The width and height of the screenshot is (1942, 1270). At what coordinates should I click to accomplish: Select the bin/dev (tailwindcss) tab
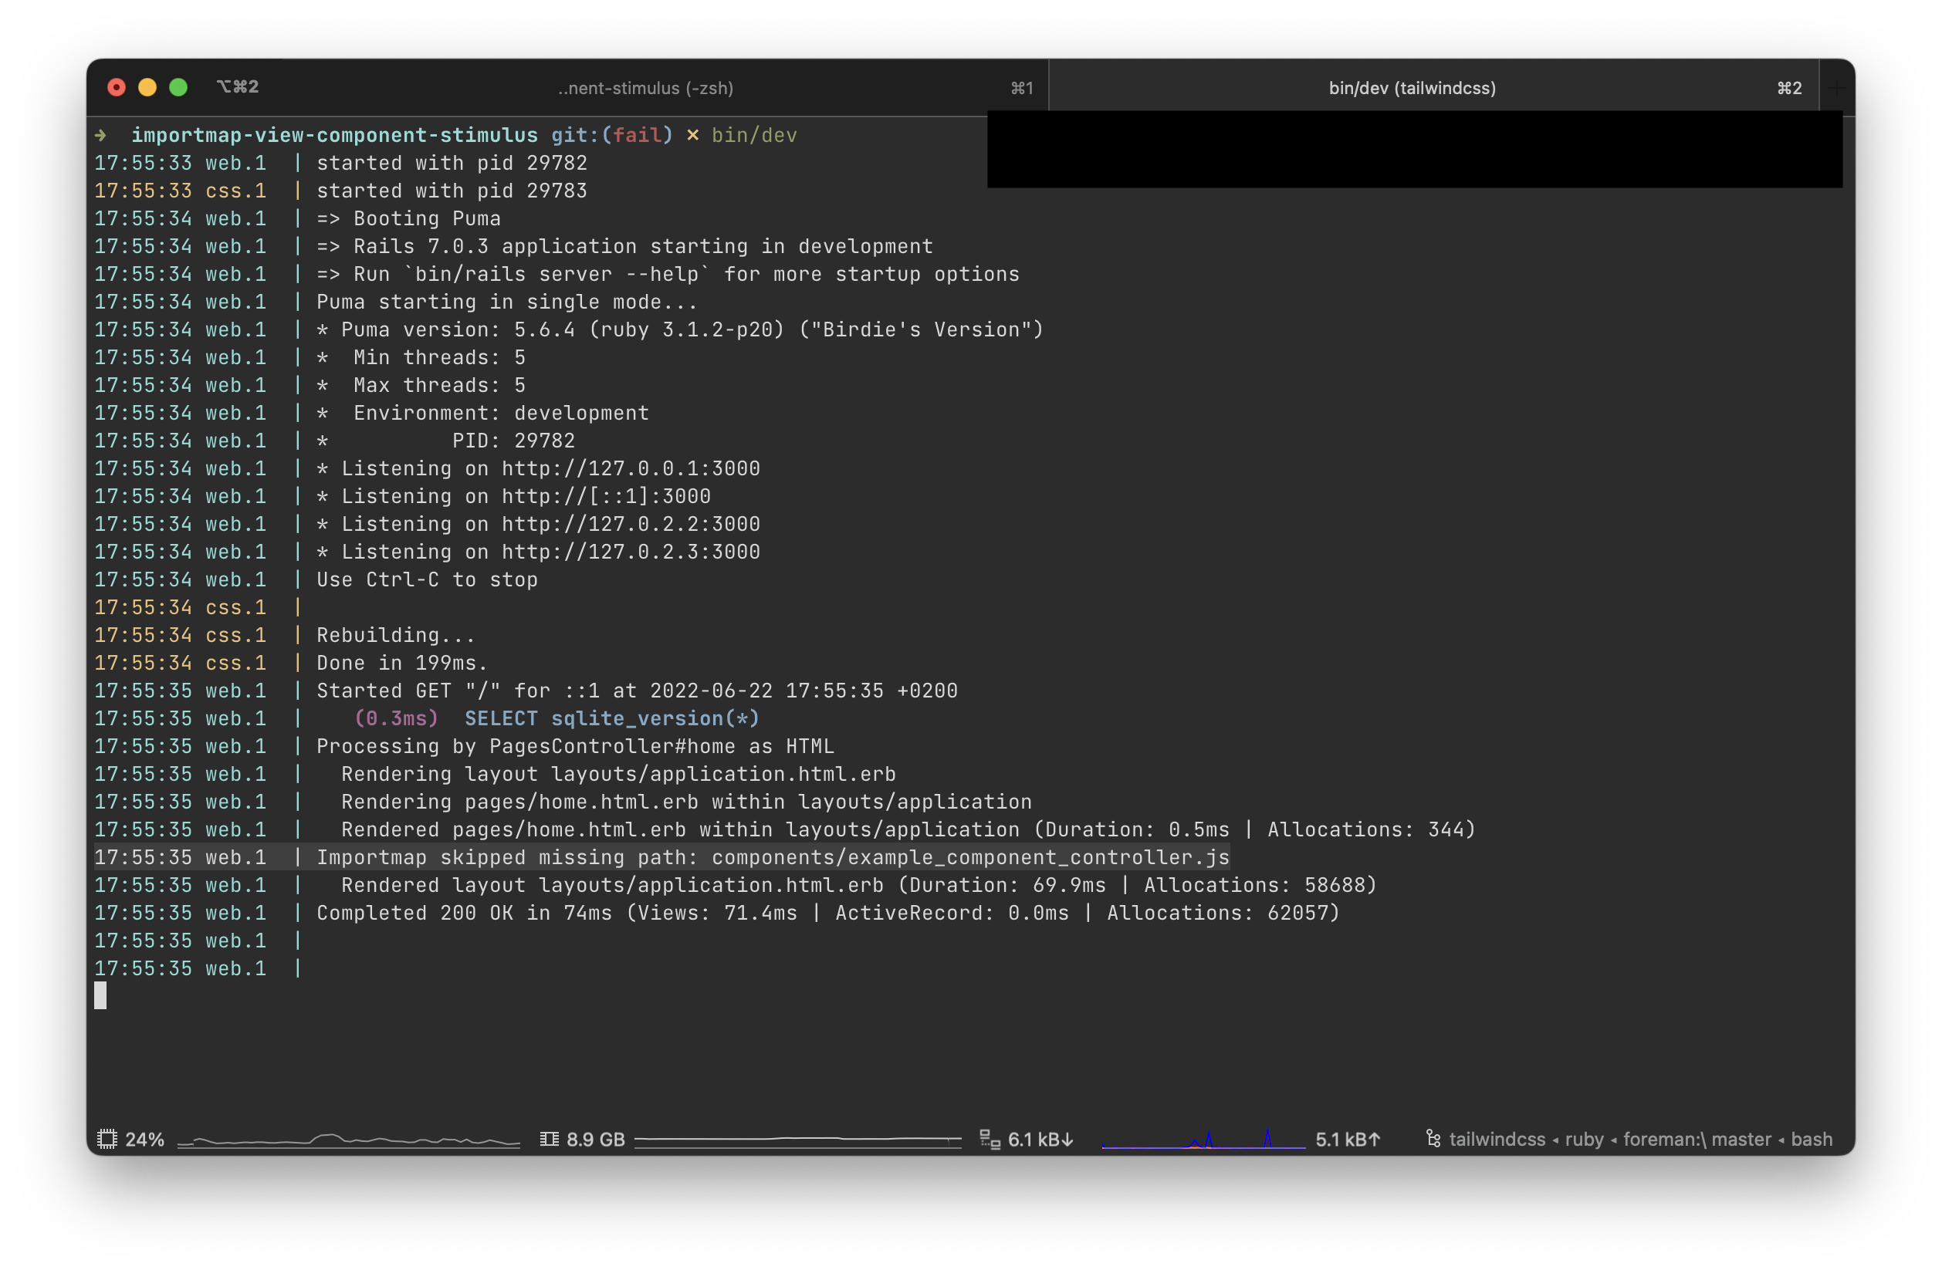1412,88
